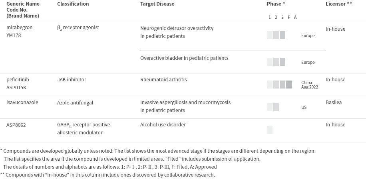Click the isavuconazole compound name
The image size is (366, 181).
(x=22, y=102)
